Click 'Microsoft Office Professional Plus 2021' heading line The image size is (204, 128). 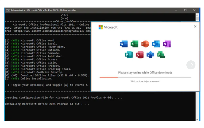(x=51, y=25)
